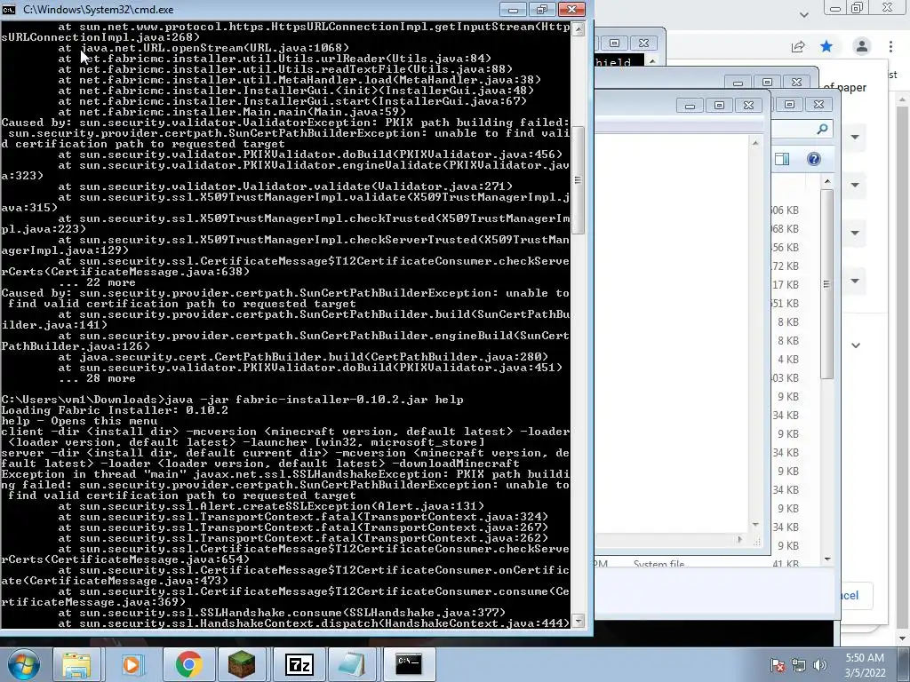Click the '... 28 more' stack trace line

click(97, 378)
